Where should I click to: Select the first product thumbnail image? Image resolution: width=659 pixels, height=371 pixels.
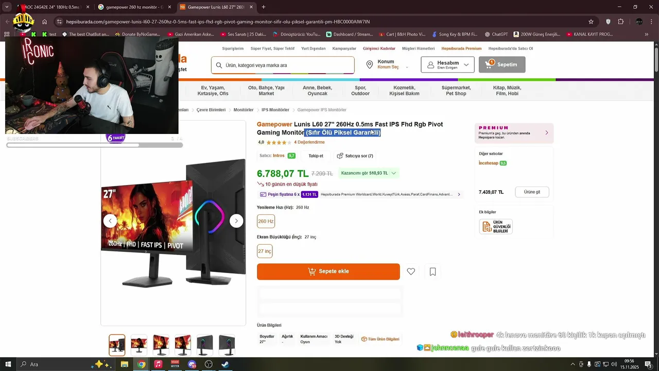[117, 345]
